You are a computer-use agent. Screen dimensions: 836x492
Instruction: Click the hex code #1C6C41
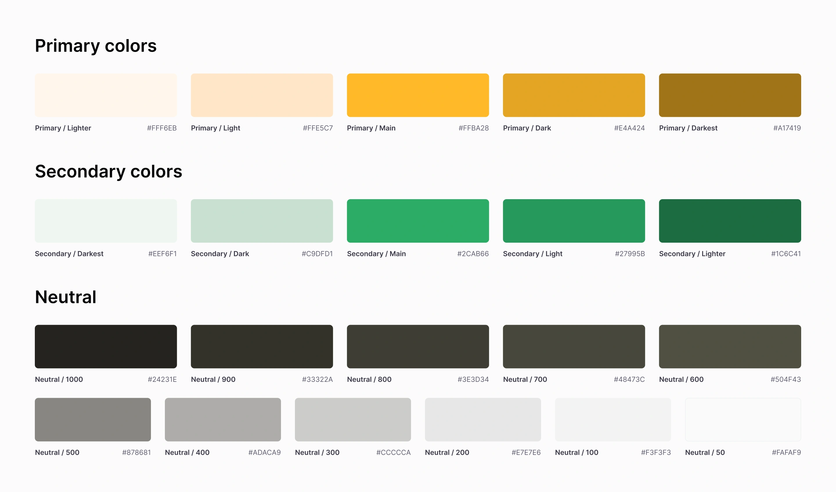pos(786,254)
